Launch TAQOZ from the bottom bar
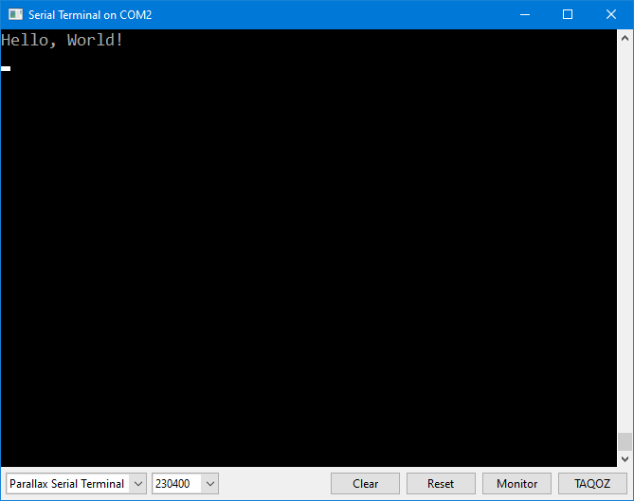 pyautogui.click(x=592, y=483)
